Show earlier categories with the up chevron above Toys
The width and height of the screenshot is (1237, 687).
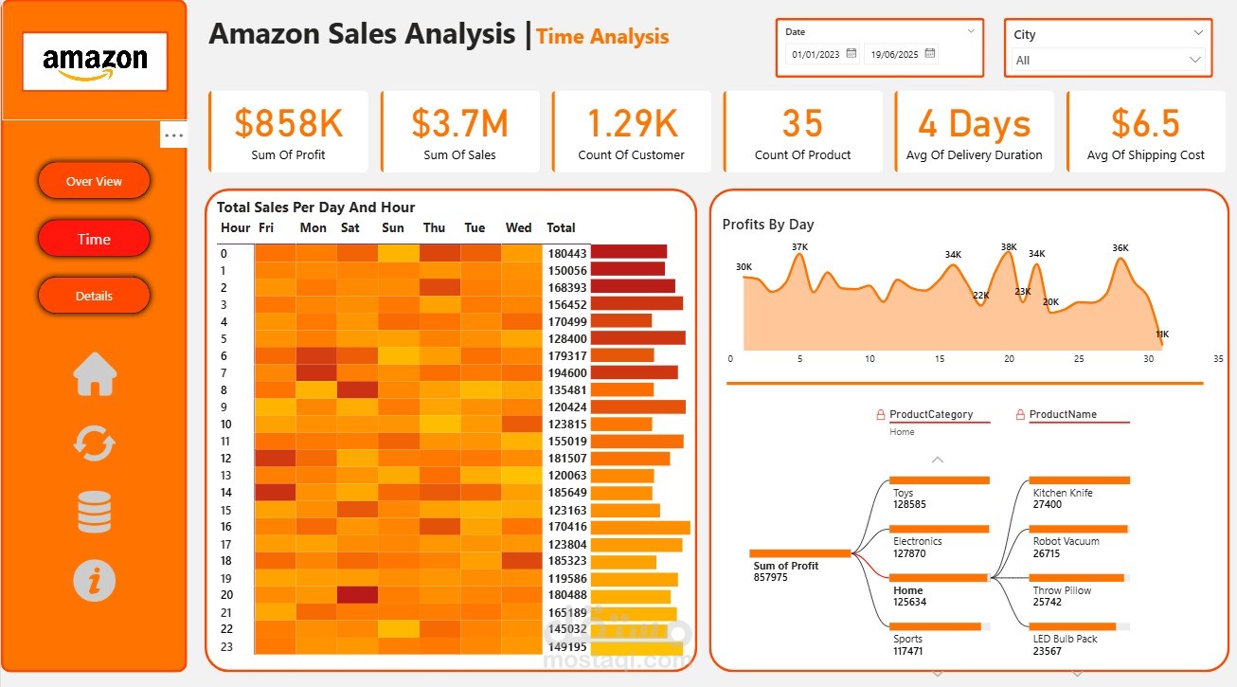coord(938,460)
